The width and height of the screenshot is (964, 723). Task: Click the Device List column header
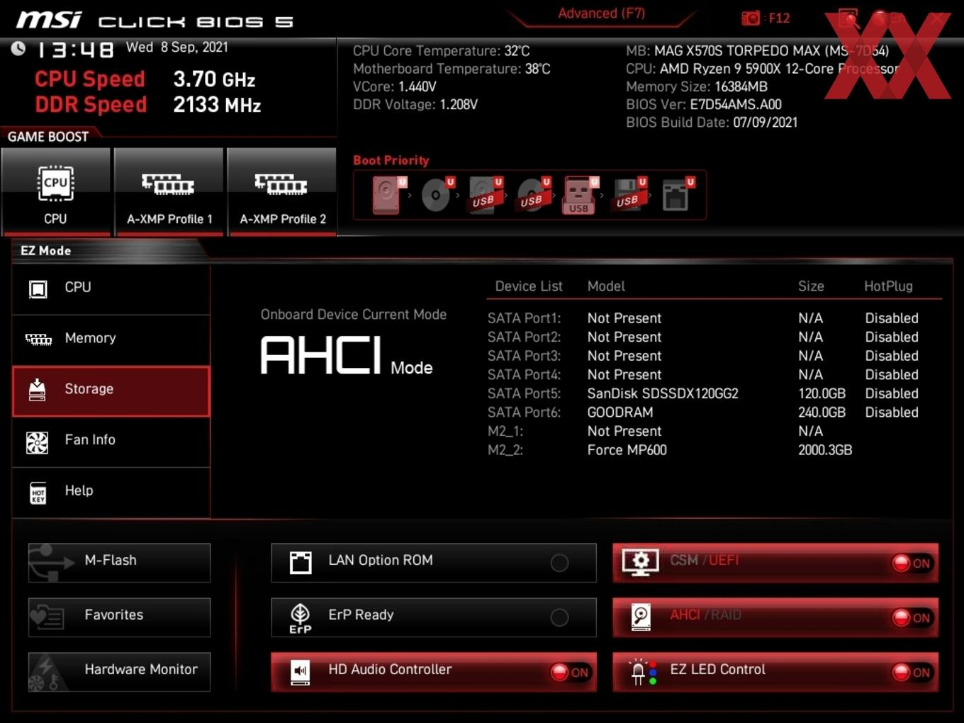(x=529, y=286)
